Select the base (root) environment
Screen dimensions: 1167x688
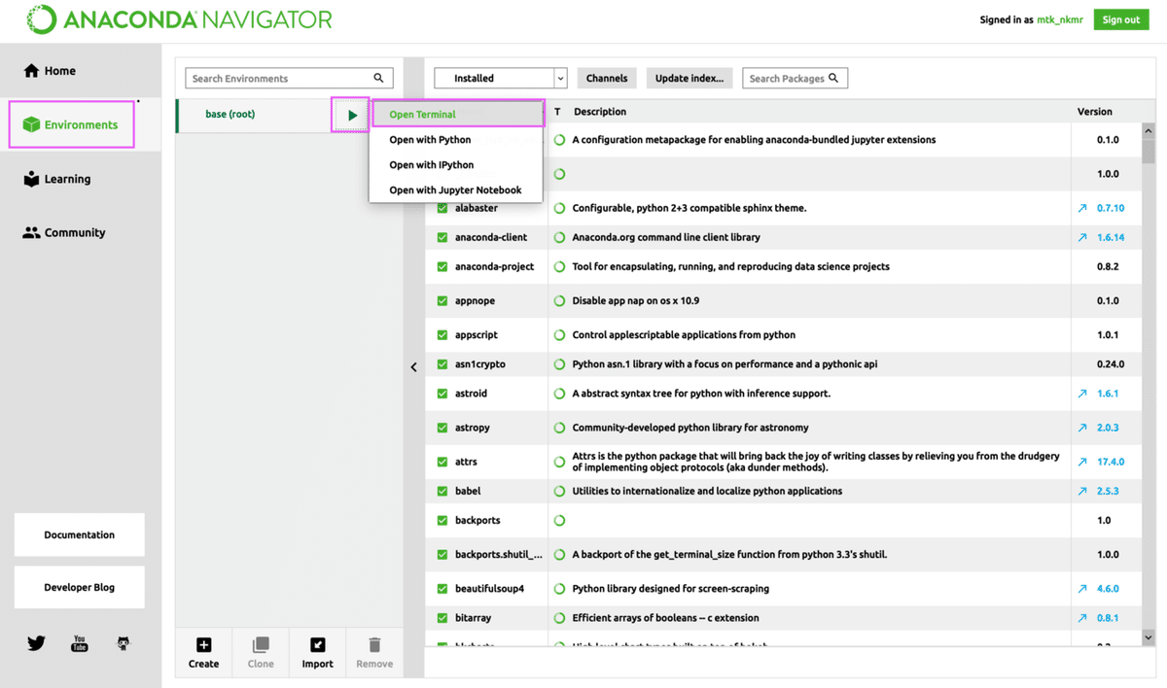pyautogui.click(x=253, y=115)
